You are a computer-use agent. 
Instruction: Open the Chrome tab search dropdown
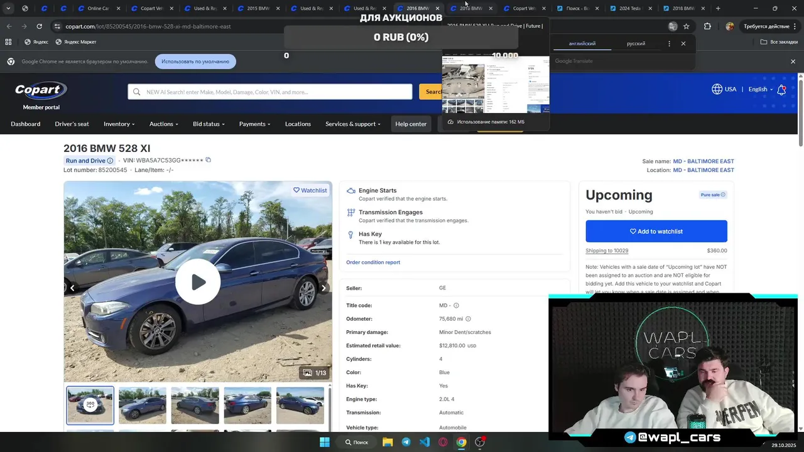[x=8, y=8]
